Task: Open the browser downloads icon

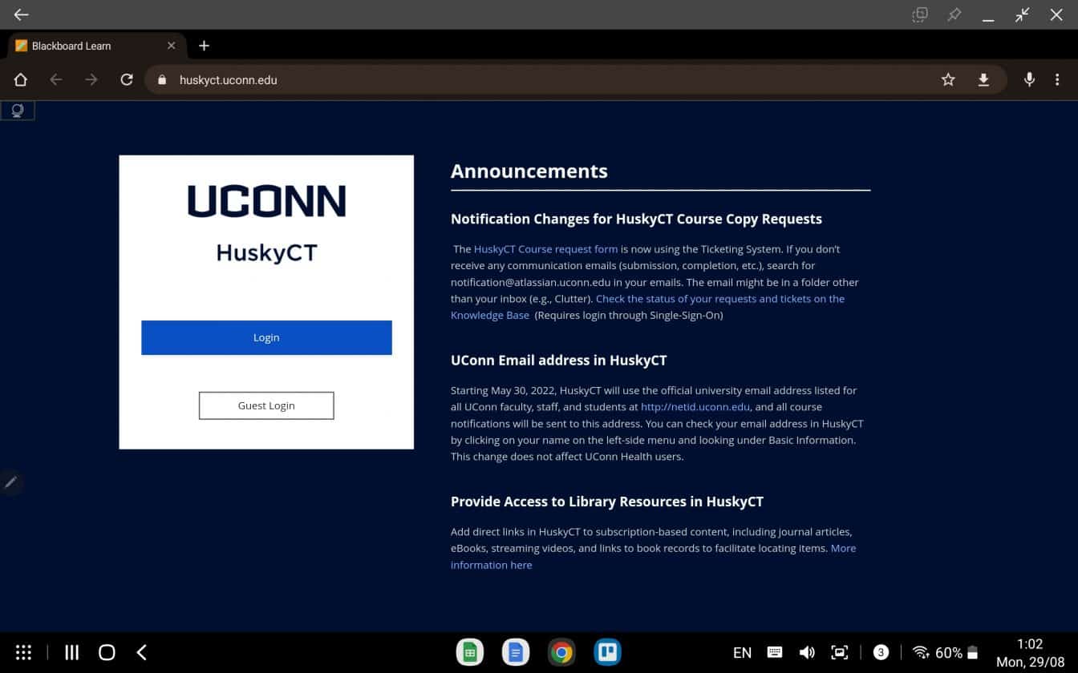Action: pos(983,79)
